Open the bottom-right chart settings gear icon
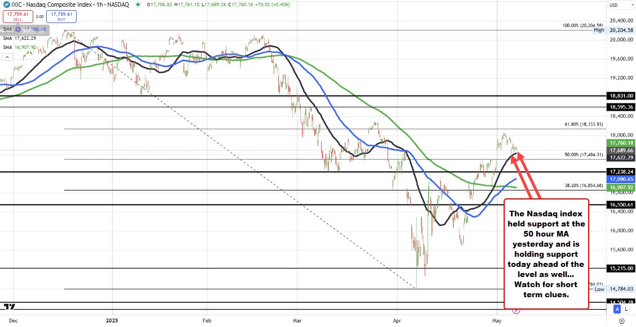 pos(622,321)
